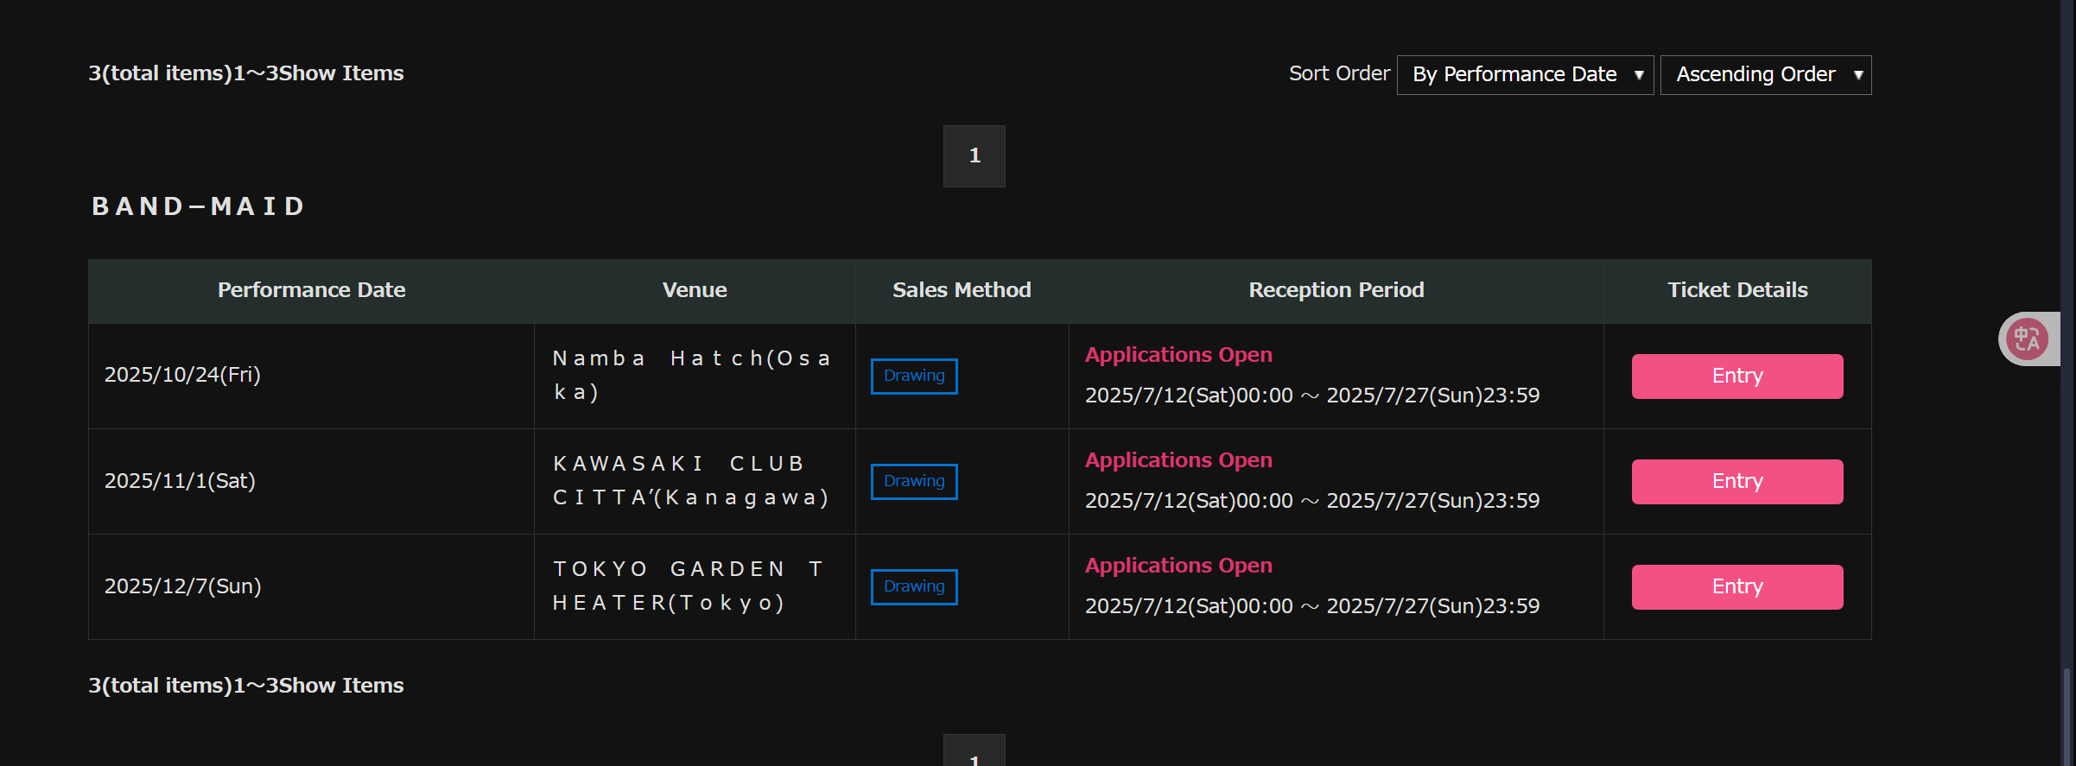Click the Ticket Details column header
2076x766 pixels.
tap(1737, 291)
